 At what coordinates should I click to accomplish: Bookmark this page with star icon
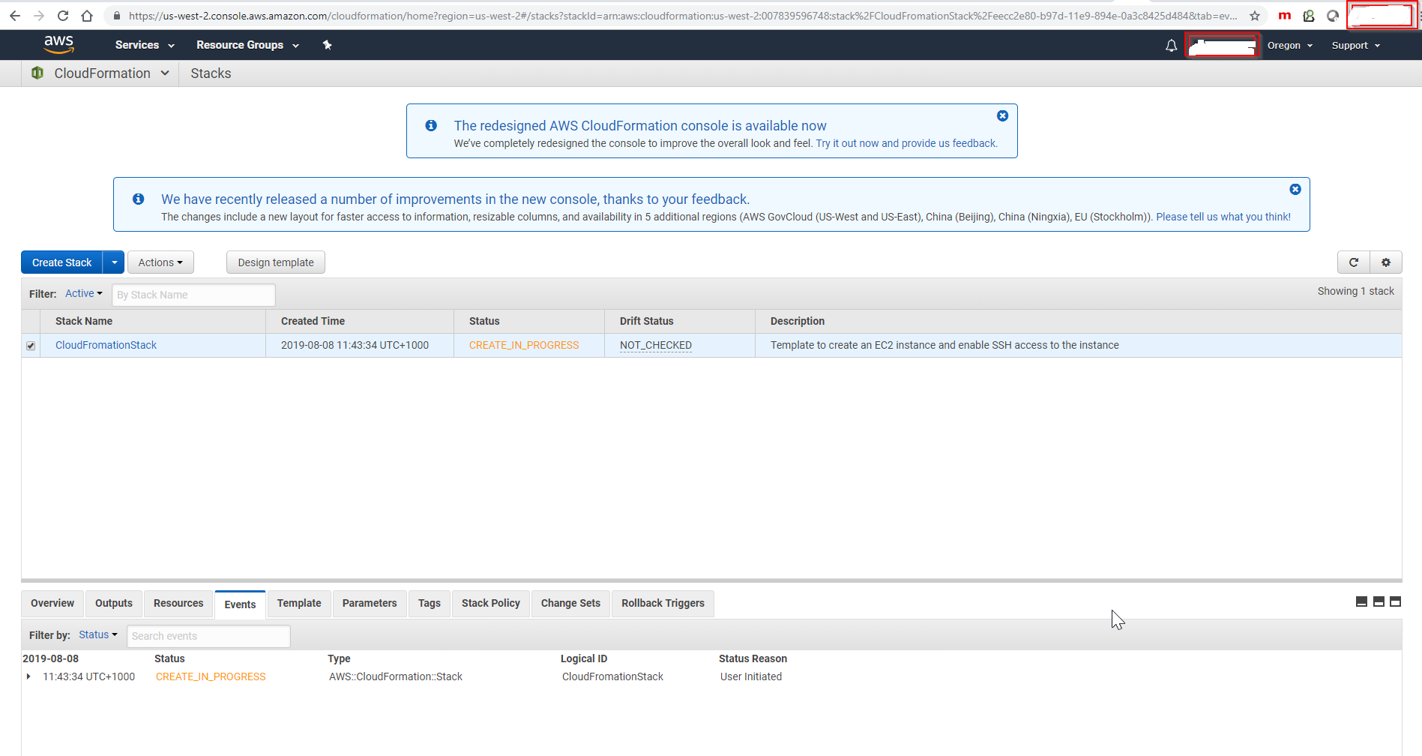tap(1255, 16)
